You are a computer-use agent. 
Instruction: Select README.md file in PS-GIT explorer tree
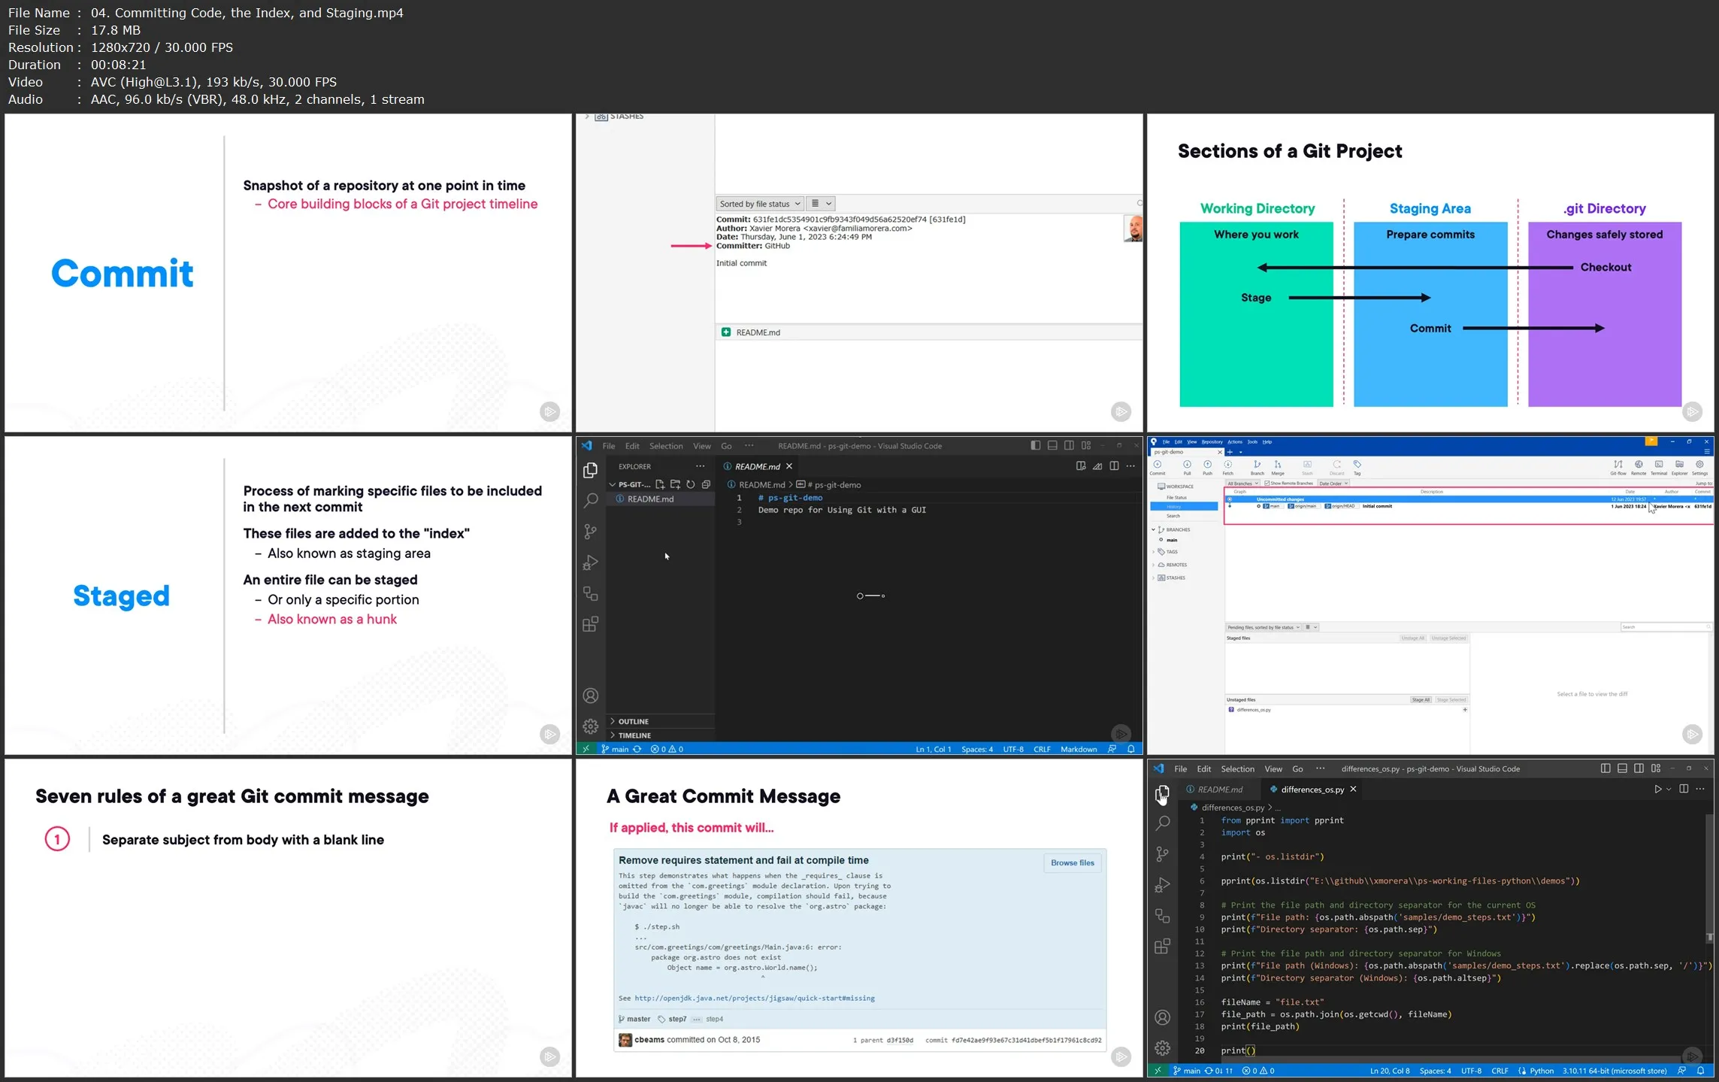(x=661, y=499)
